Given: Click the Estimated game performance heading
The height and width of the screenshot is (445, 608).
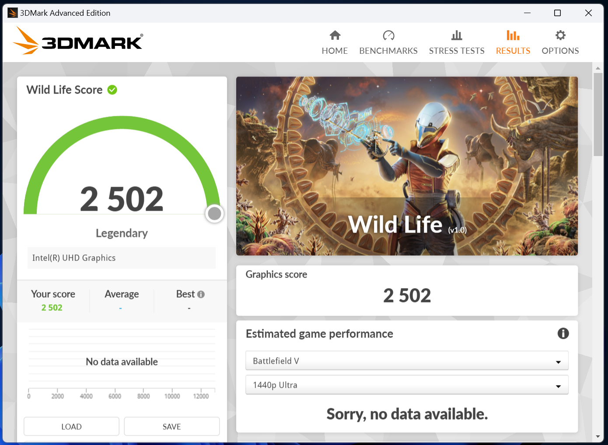Looking at the screenshot, I should click(x=319, y=334).
